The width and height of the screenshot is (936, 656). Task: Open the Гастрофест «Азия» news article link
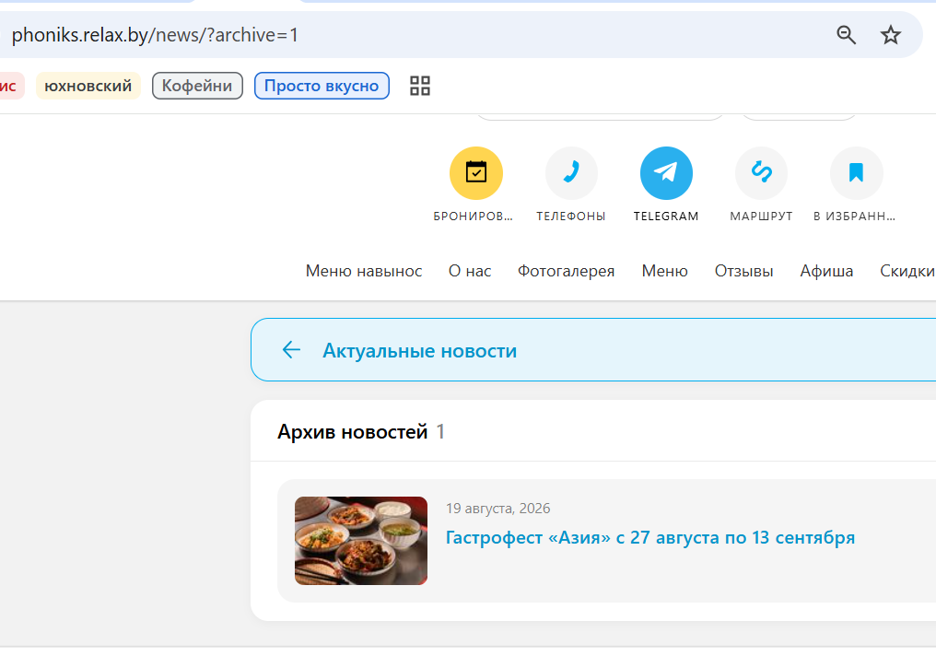point(650,538)
